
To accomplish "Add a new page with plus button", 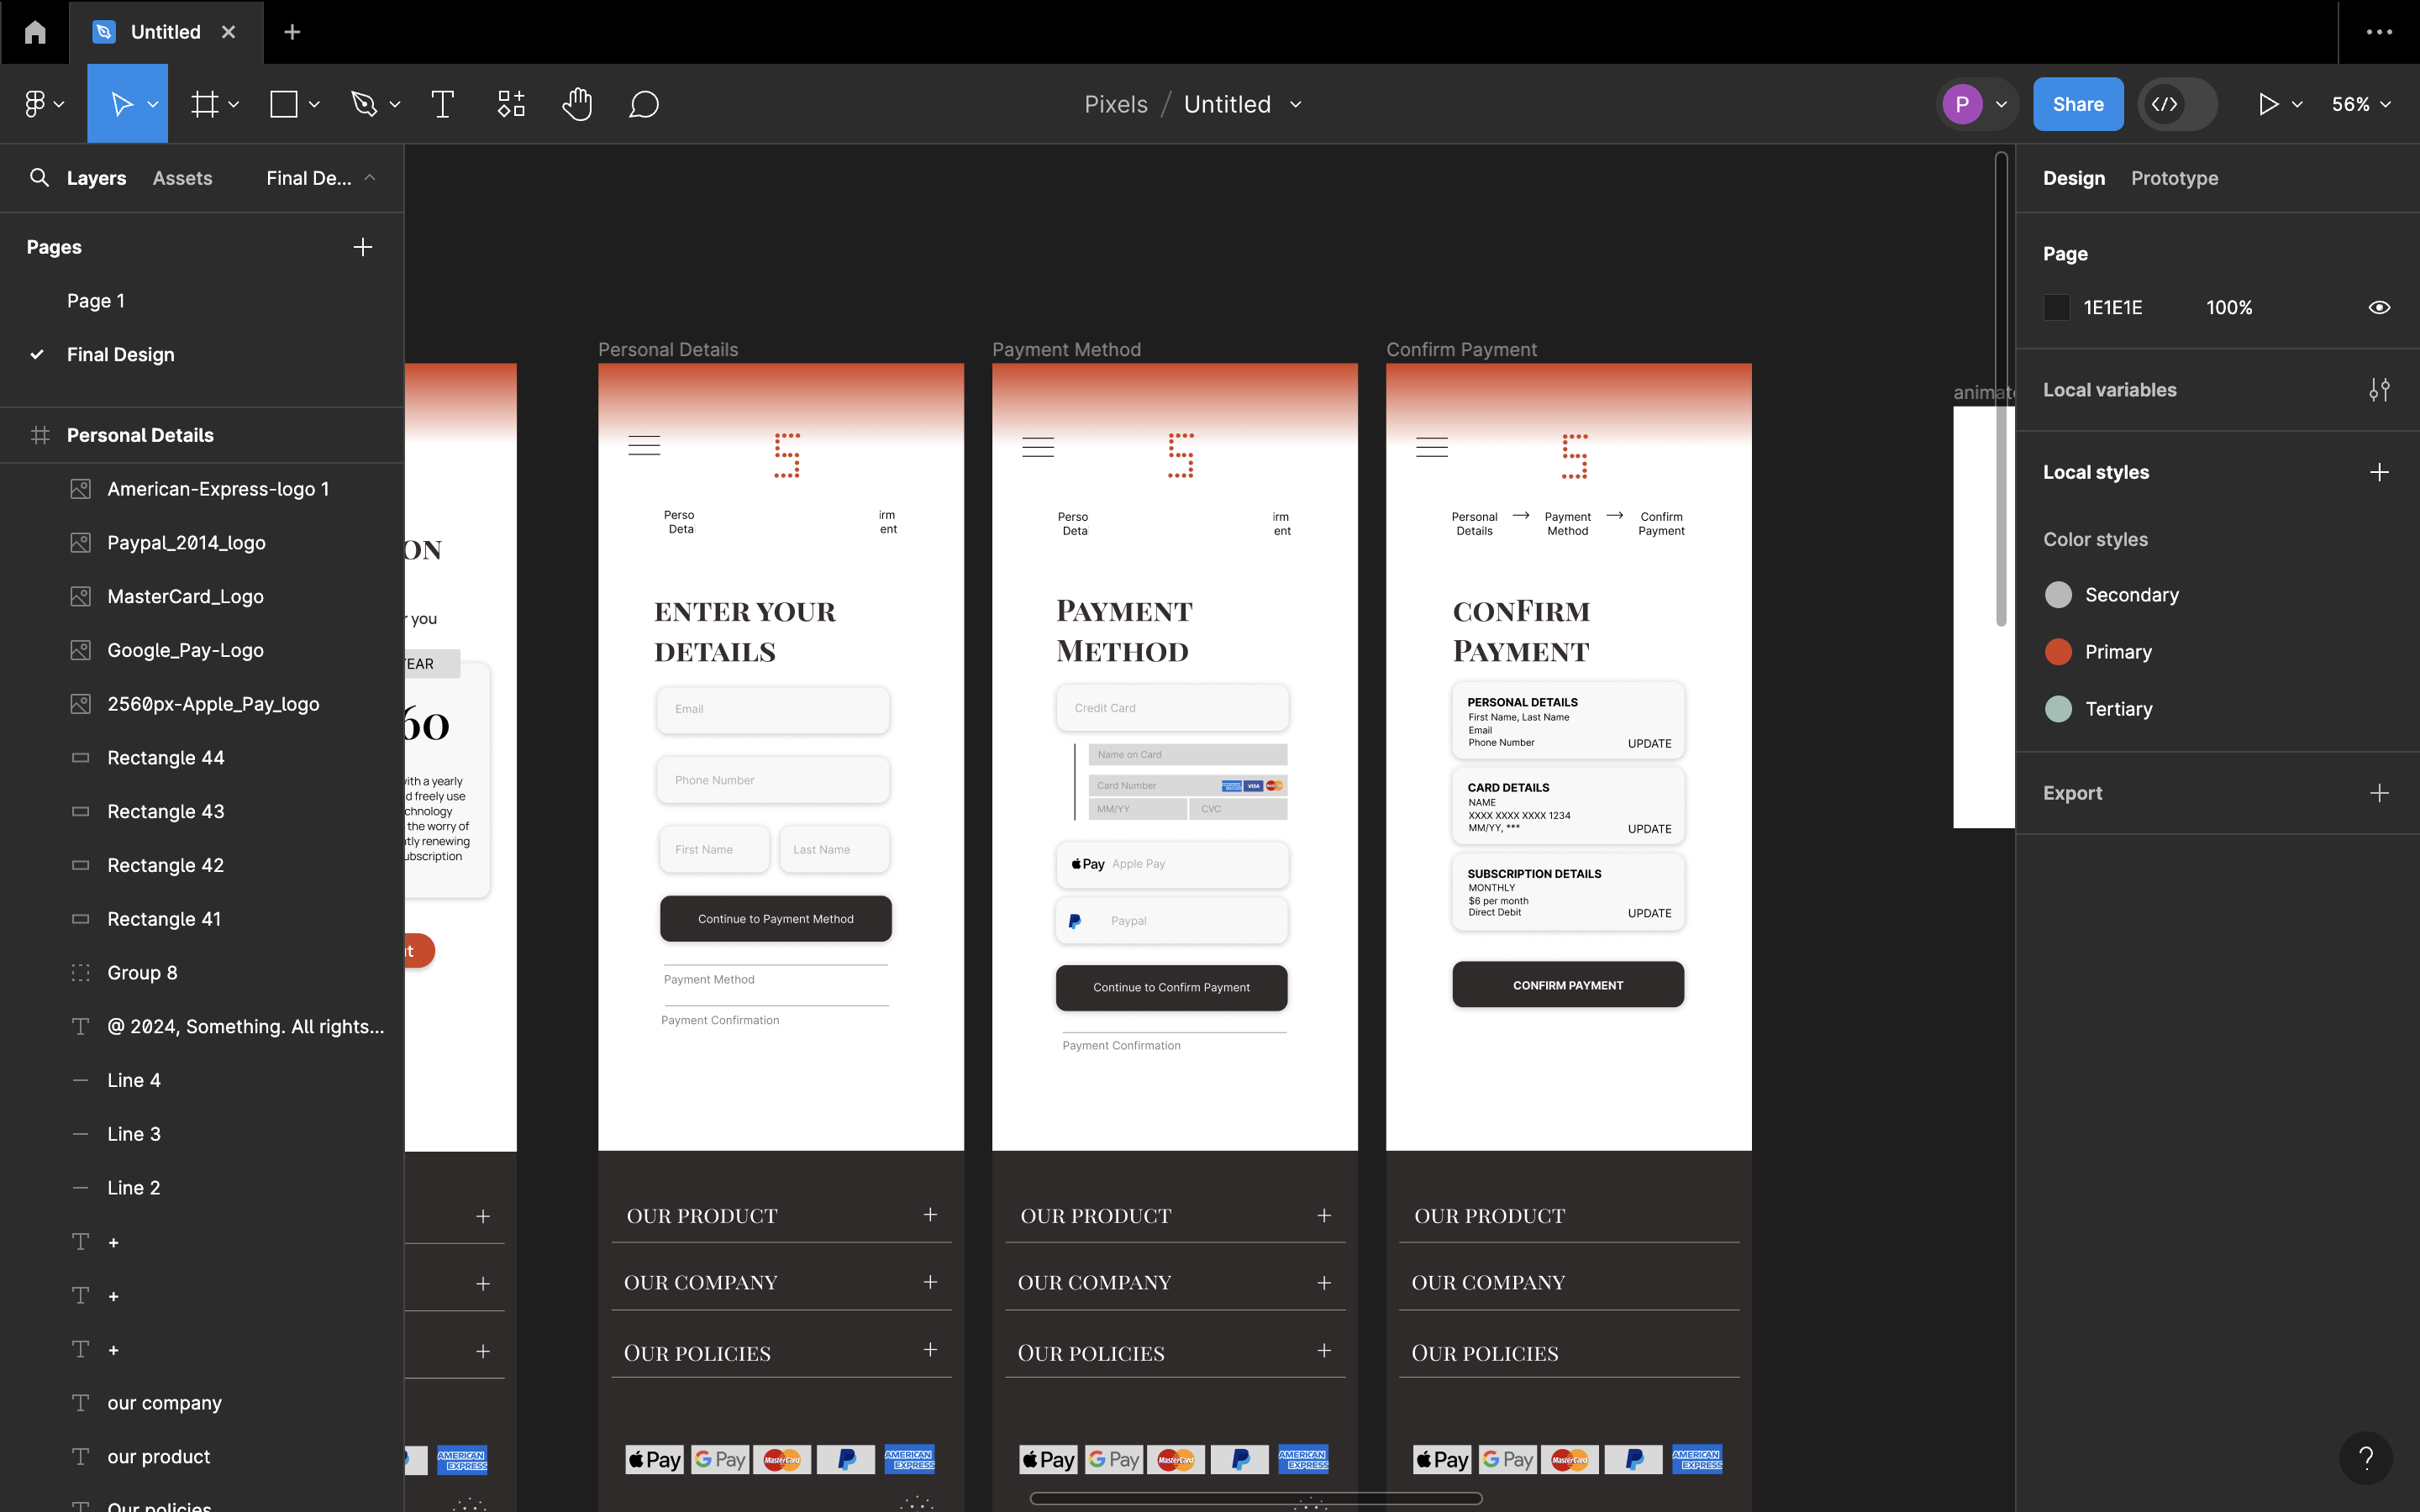I will click(362, 247).
